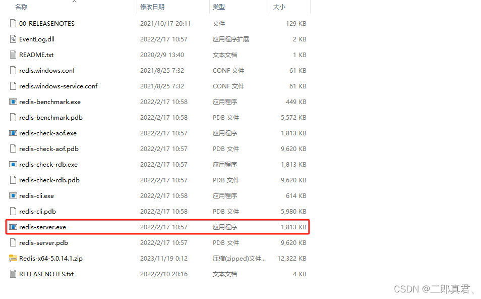Click the size 4 KB
Image resolution: width=481 pixels, height=299 pixels.
pos(299,274)
